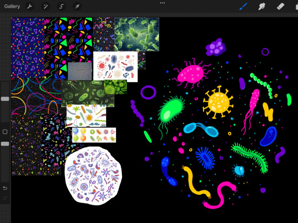
Task: Select the Brush tool
Action: [243, 7]
